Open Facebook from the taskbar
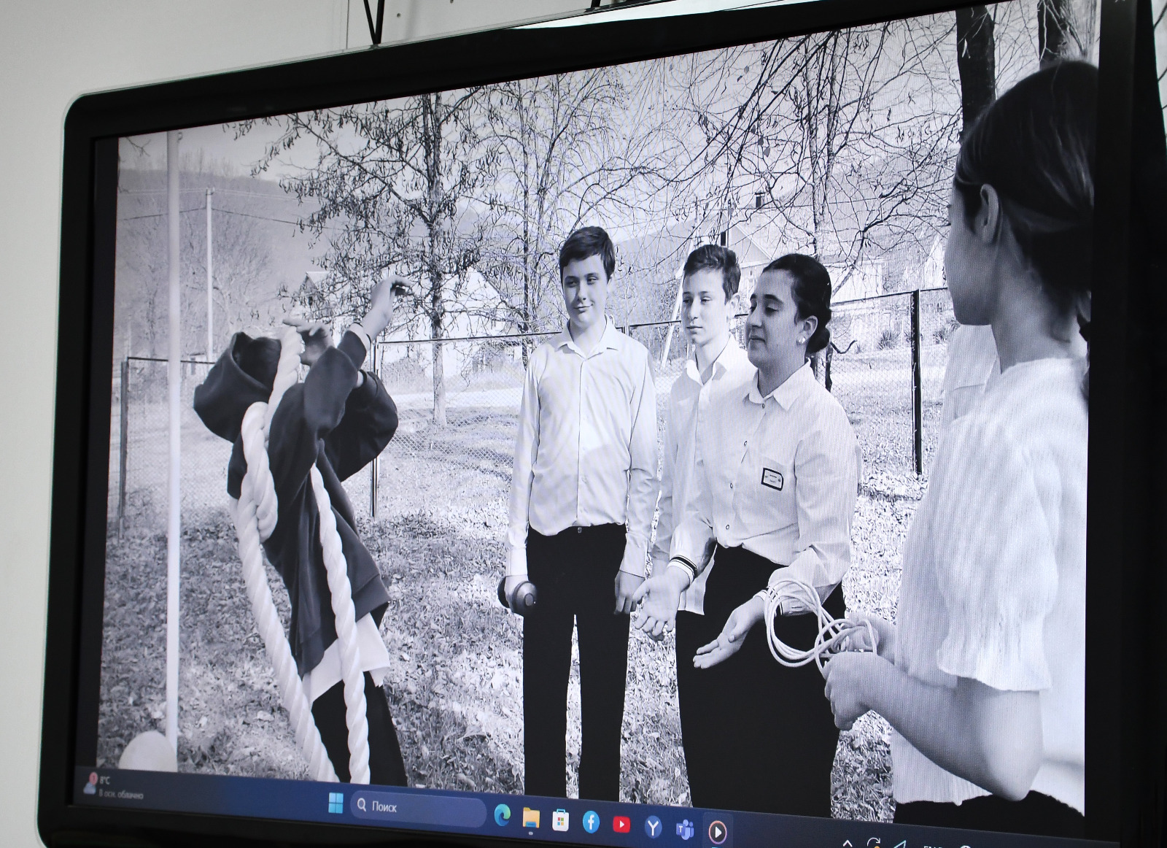Viewport: 1167px width, 848px height. tap(591, 822)
